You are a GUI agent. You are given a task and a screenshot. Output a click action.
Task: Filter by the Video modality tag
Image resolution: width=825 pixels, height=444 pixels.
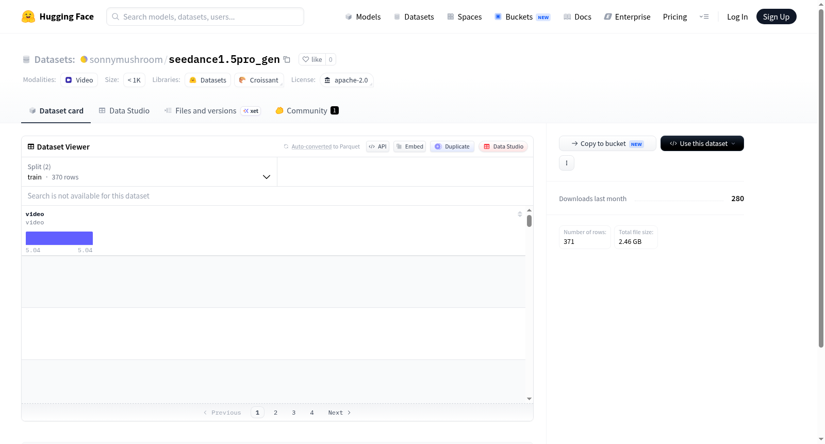(x=79, y=80)
